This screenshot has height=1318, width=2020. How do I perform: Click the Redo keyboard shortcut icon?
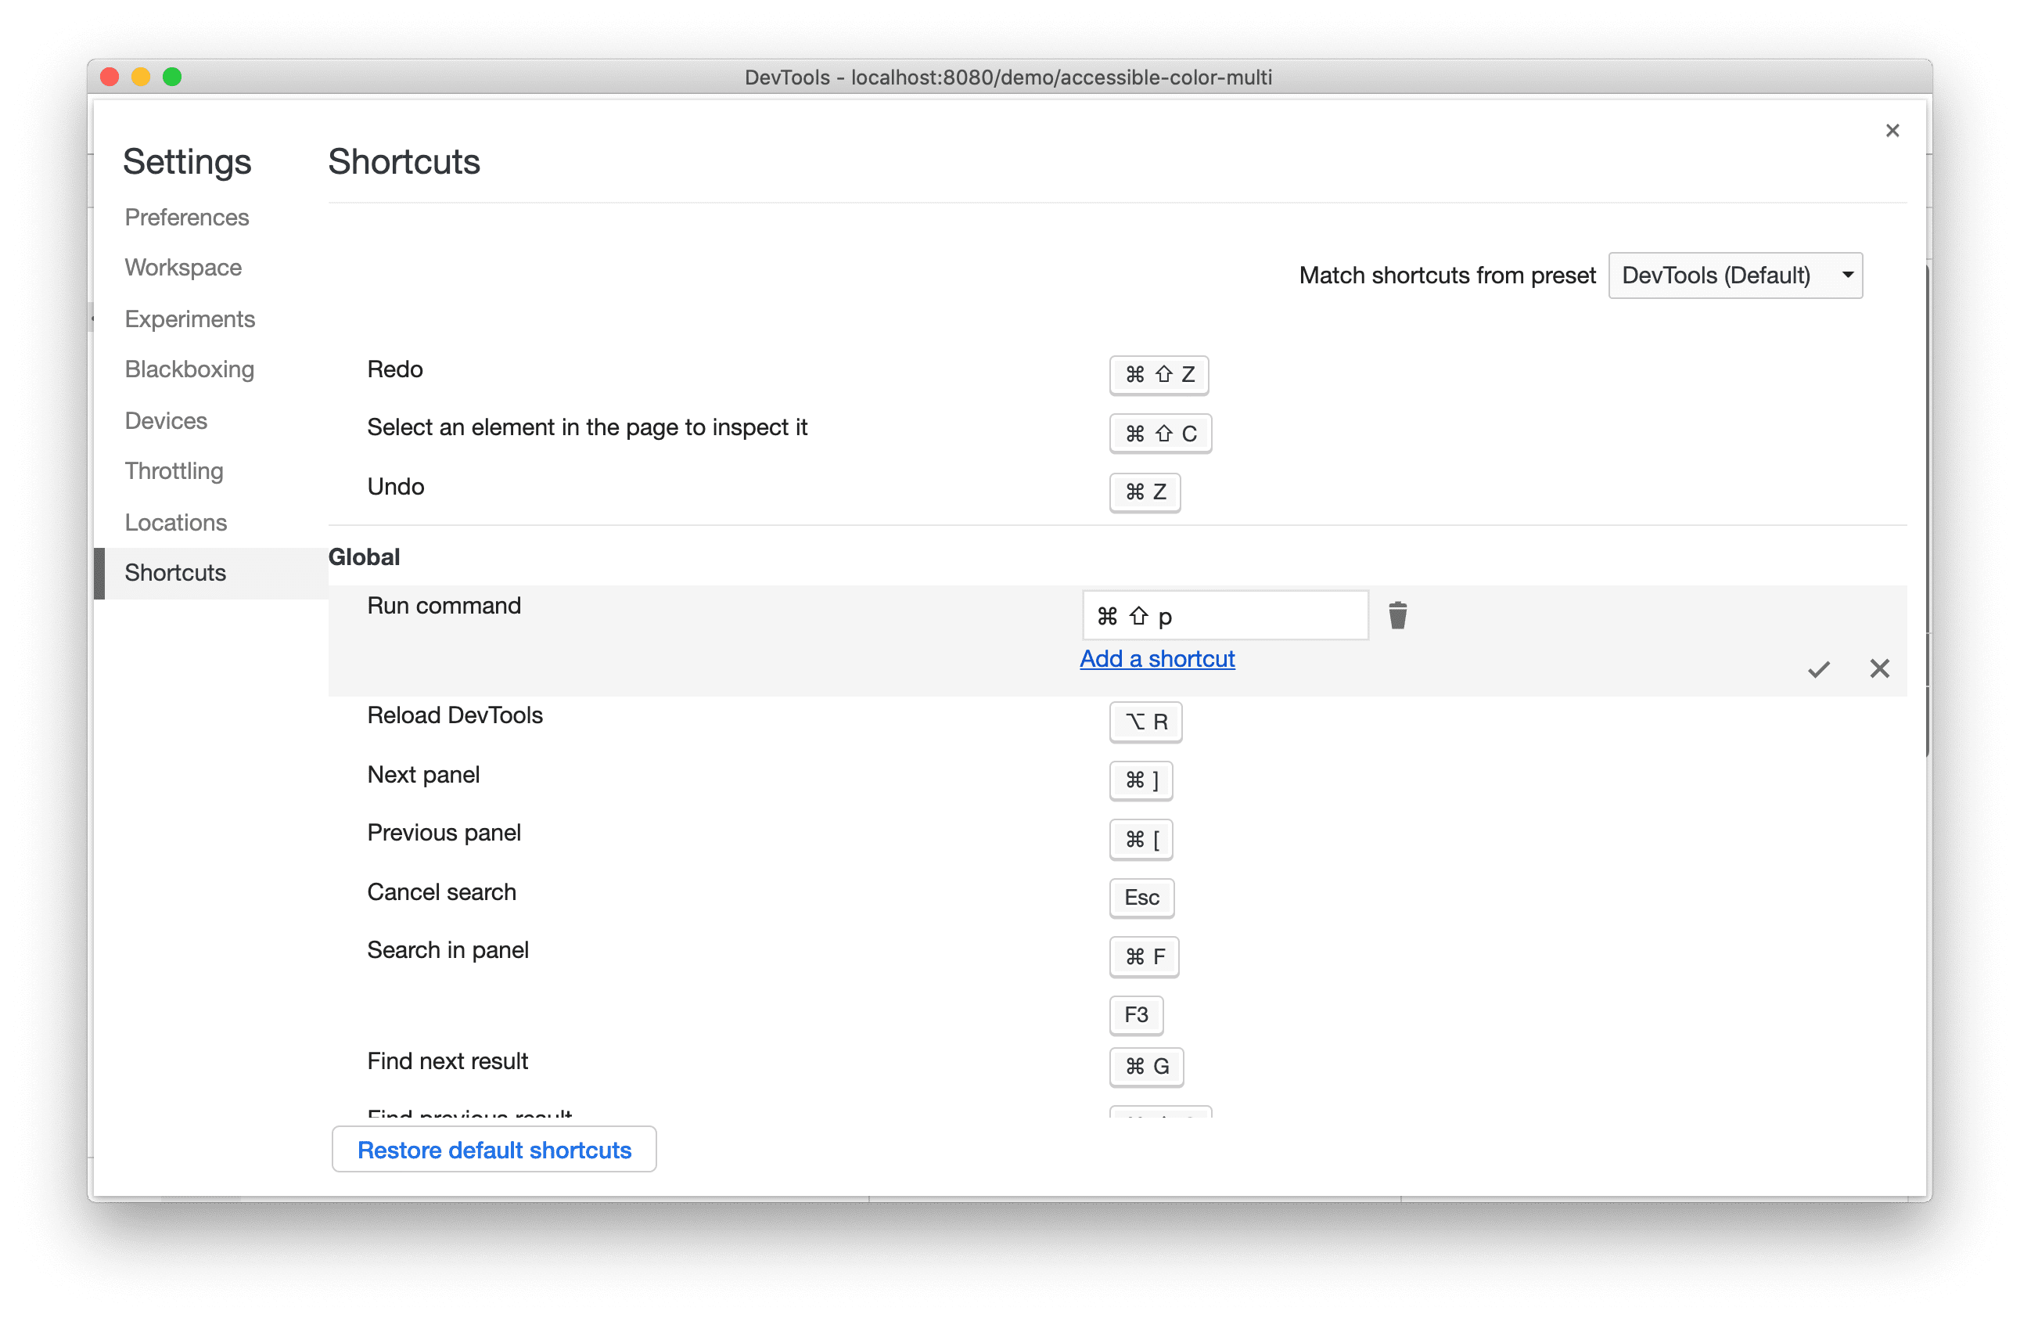coord(1160,373)
